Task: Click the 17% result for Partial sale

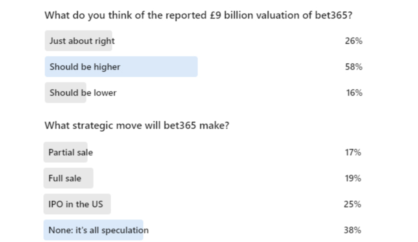Action: point(353,152)
